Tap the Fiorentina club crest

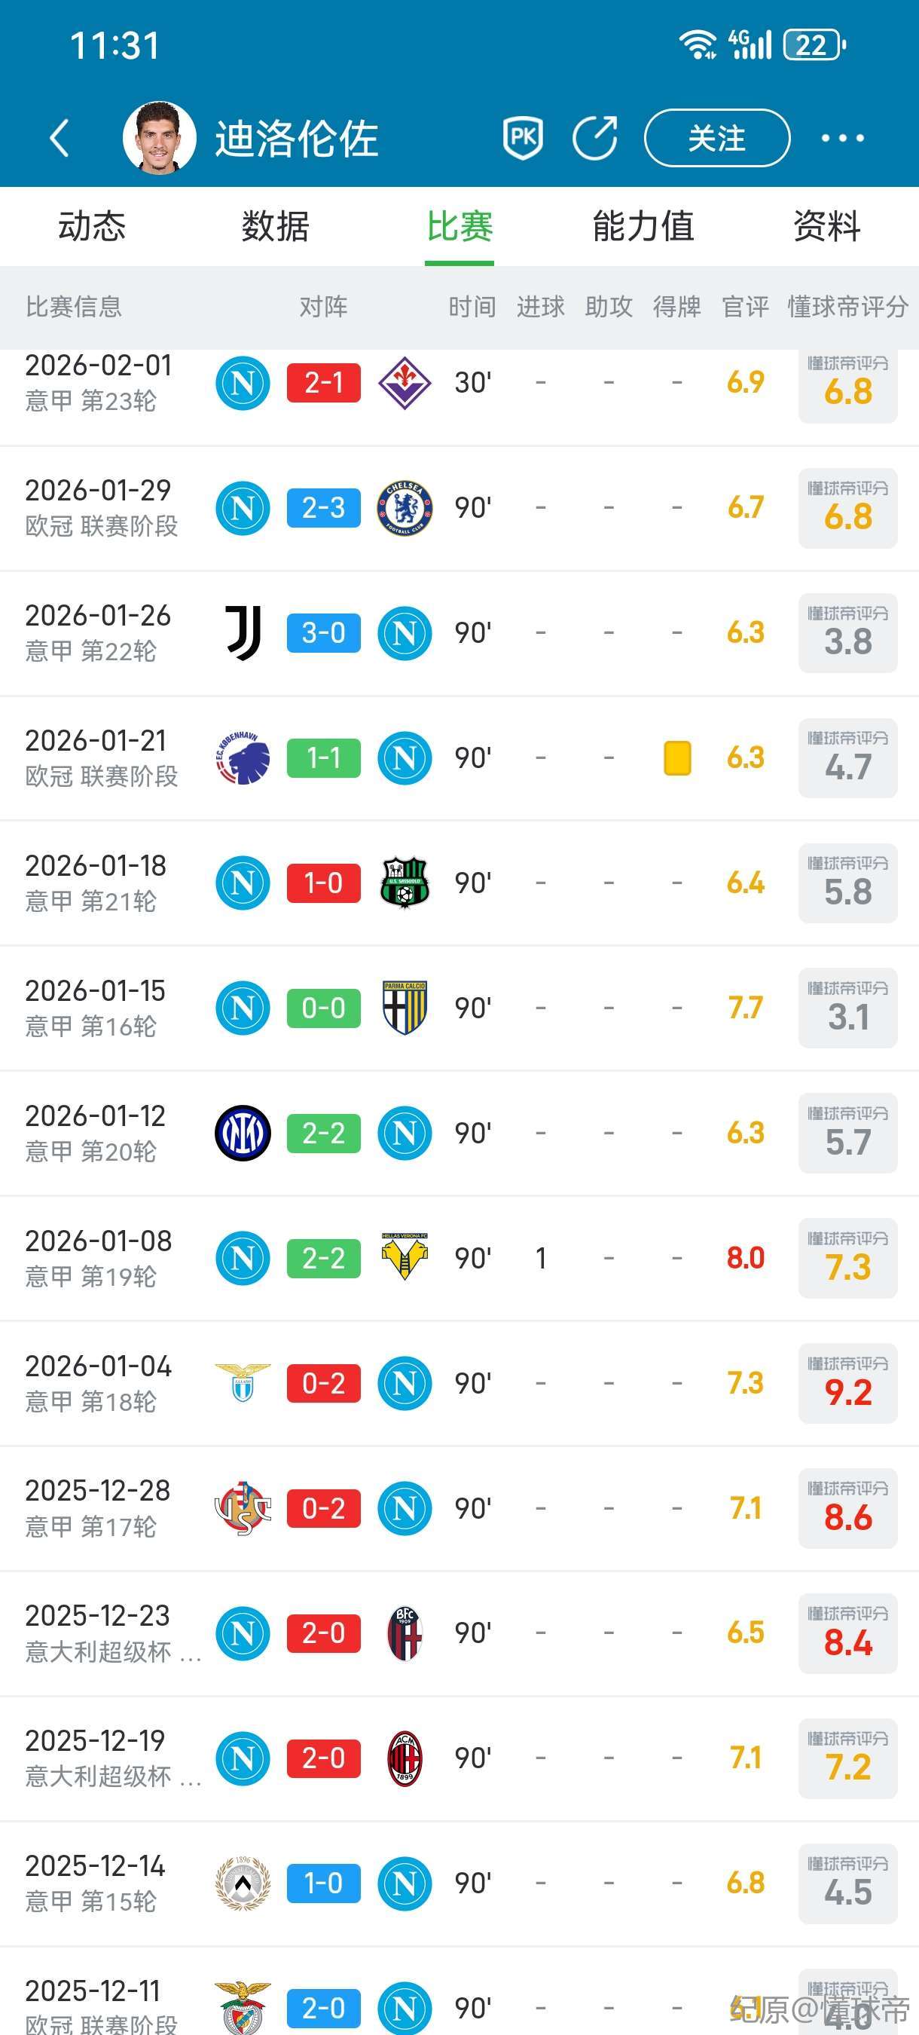405,383
